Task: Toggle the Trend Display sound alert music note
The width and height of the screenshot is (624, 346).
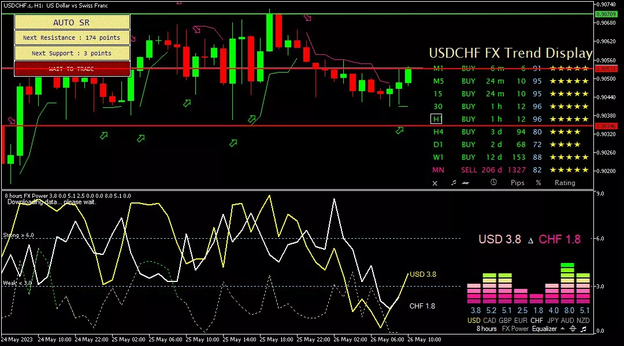Action: [x=454, y=183]
